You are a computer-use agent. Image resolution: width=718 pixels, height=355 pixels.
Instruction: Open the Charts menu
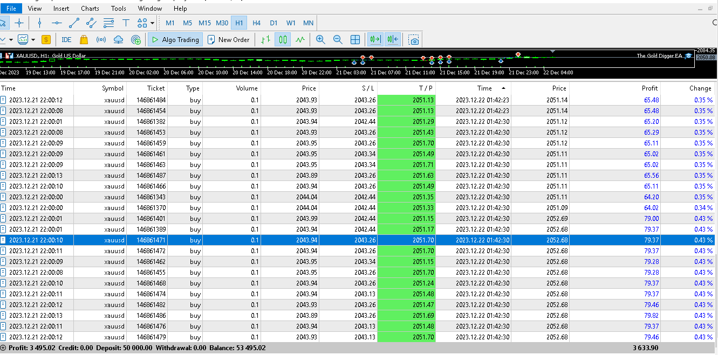[90, 8]
